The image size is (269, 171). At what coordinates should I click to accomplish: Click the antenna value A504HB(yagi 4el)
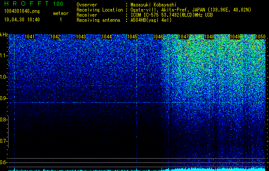[x=151, y=20]
